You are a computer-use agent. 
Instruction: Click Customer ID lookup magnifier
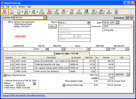(x=45, y=18)
